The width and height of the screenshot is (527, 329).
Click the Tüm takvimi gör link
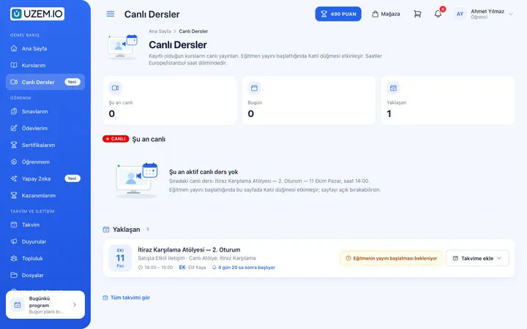tap(127, 298)
